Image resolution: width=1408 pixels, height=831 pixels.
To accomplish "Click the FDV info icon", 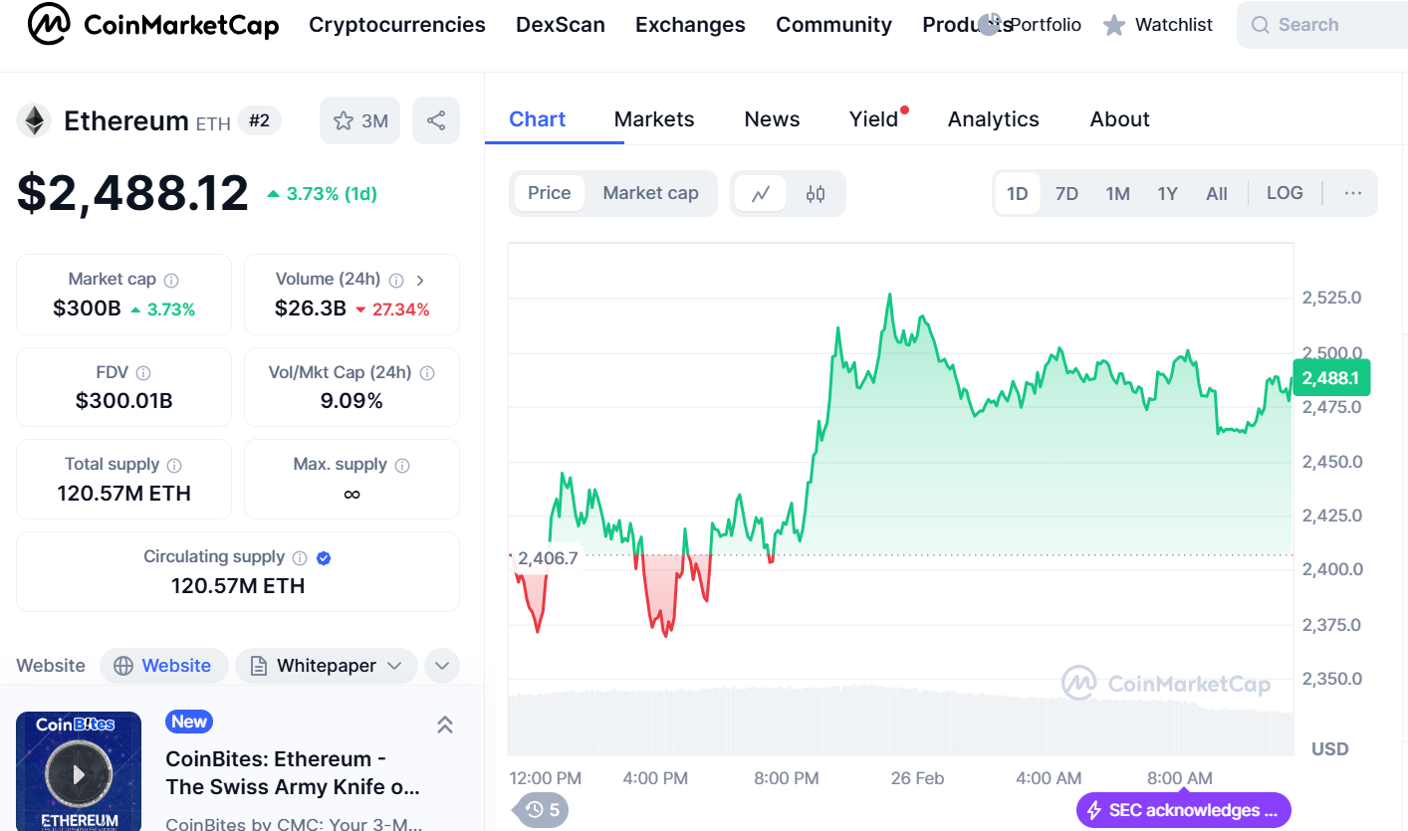I will coord(143,373).
